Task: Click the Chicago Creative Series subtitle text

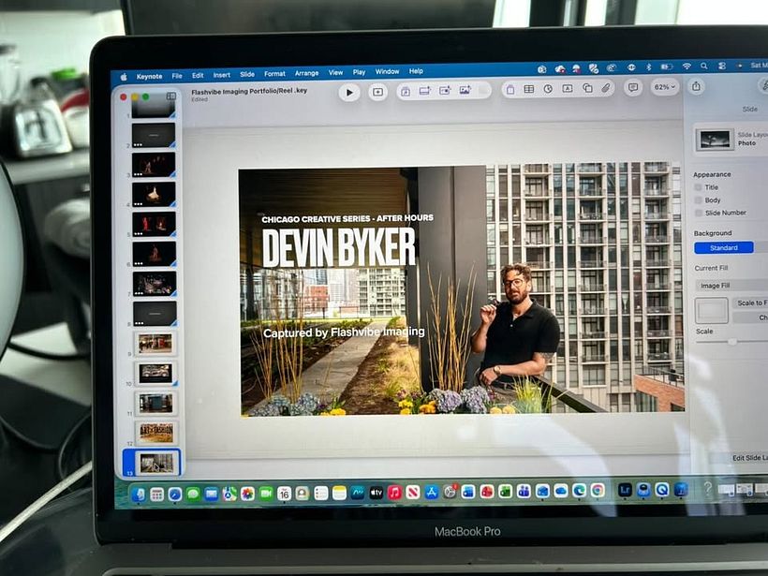Action: point(347,218)
